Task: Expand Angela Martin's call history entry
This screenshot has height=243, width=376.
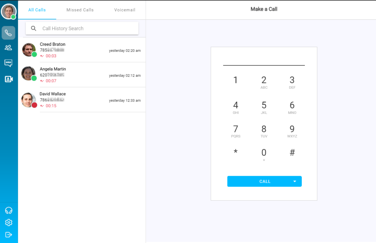Action: pyautogui.click(x=82, y=75)
